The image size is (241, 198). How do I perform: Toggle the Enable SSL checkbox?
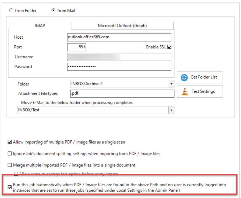click(169, 47)
